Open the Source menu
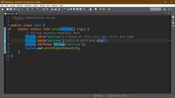175x98 pixels. [13, 5]
